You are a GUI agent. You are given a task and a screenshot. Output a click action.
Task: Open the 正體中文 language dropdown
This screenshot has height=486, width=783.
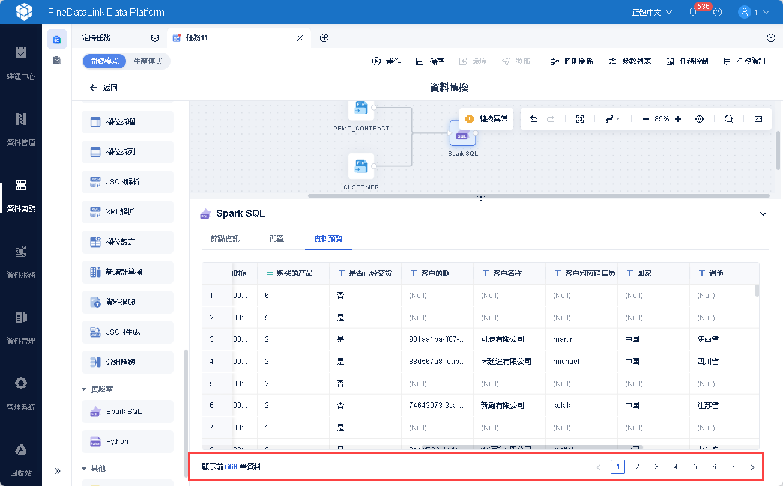pos(651,12)
